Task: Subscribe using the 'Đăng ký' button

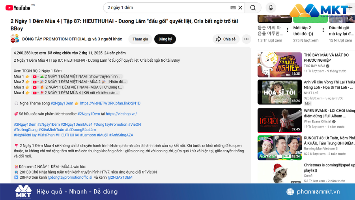Action: pyautogui.click(x=165, y=39)
